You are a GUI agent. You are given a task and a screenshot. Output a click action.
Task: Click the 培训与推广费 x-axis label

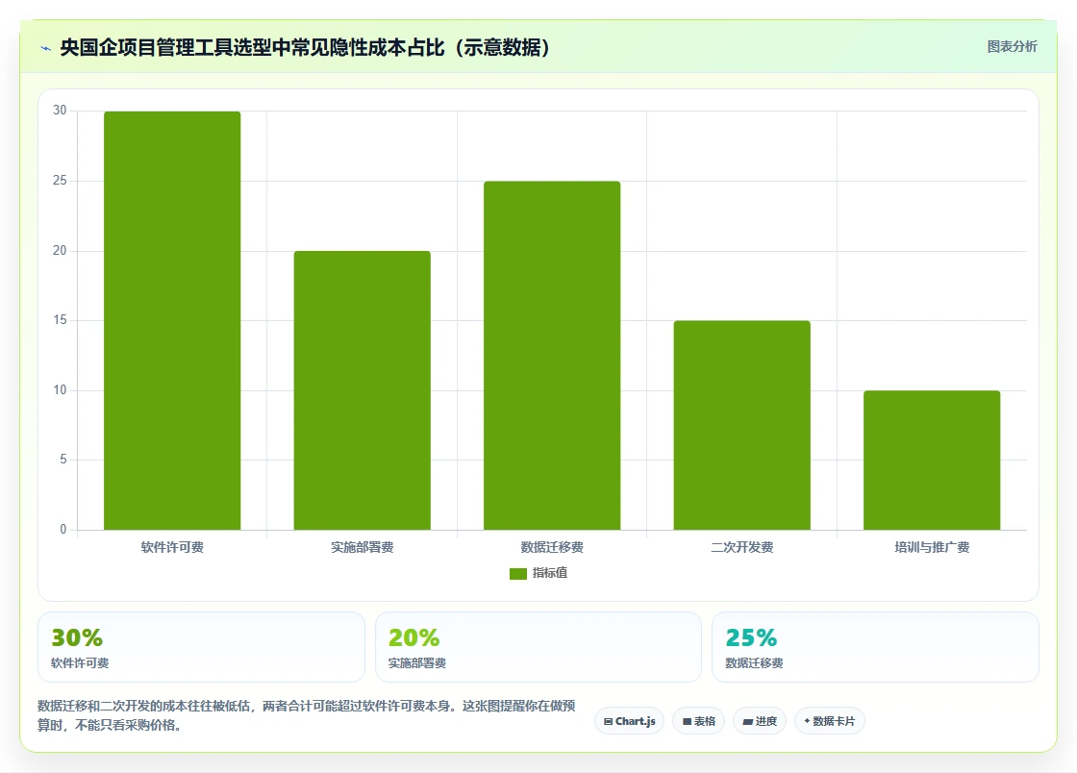point(932,547)
